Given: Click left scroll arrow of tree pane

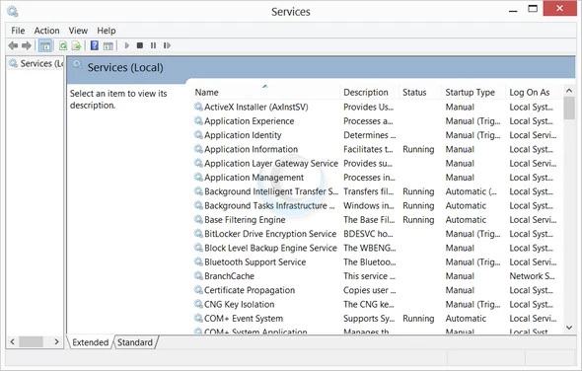Looking at the screenshot, I should pos(12,341).
